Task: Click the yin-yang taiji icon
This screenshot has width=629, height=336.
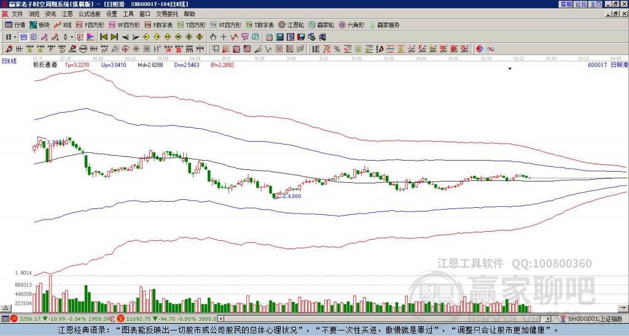Action: 480,49
